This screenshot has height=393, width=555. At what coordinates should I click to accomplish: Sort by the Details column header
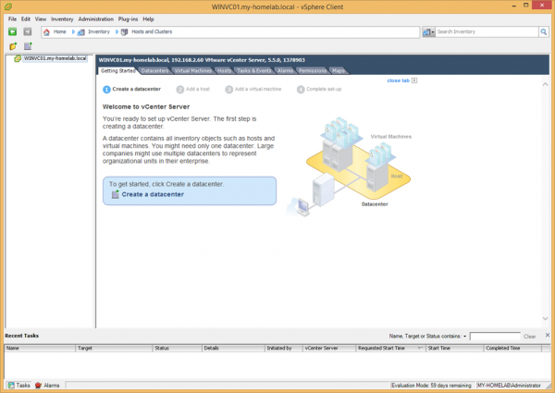tap(233, 349)
